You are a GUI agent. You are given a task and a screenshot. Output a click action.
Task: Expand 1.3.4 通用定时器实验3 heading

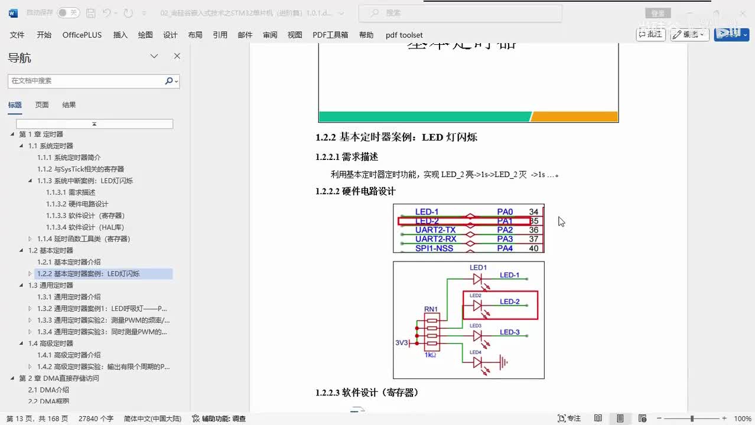31,332
